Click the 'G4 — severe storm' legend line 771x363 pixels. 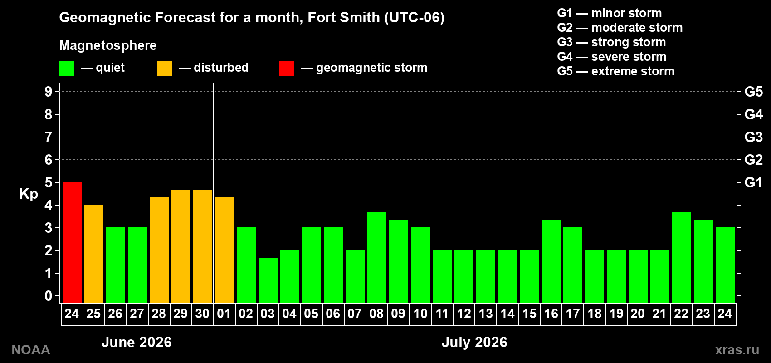coord(612,57)
